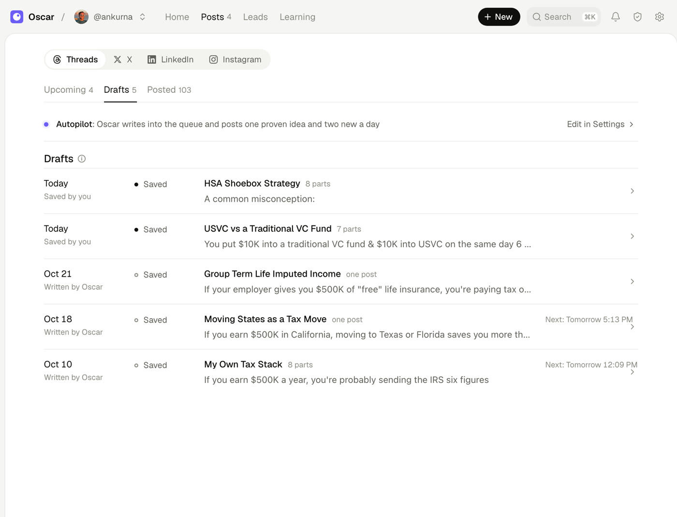This screenshot has height=517, width=677.
Task: Switch to LinkedIn platform
Action: 170,59
